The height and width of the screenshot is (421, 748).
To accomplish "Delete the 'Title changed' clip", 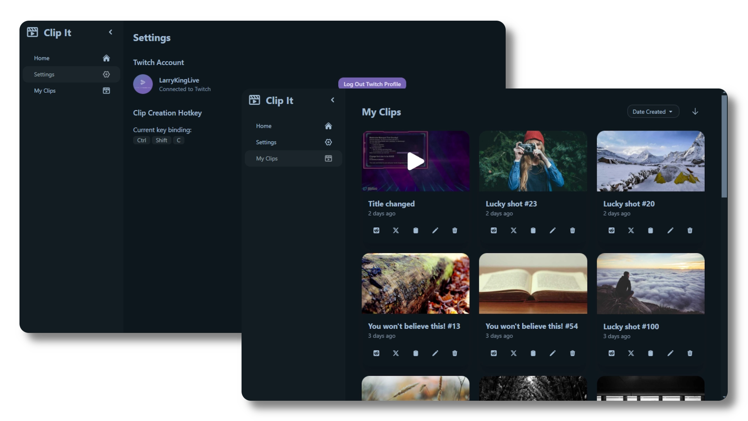I will (x=454, y=230).
